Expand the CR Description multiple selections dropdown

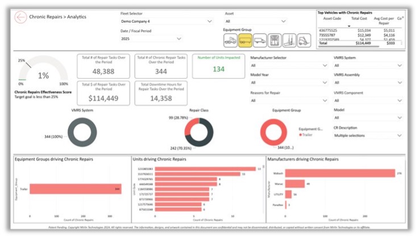pos(368,135)
